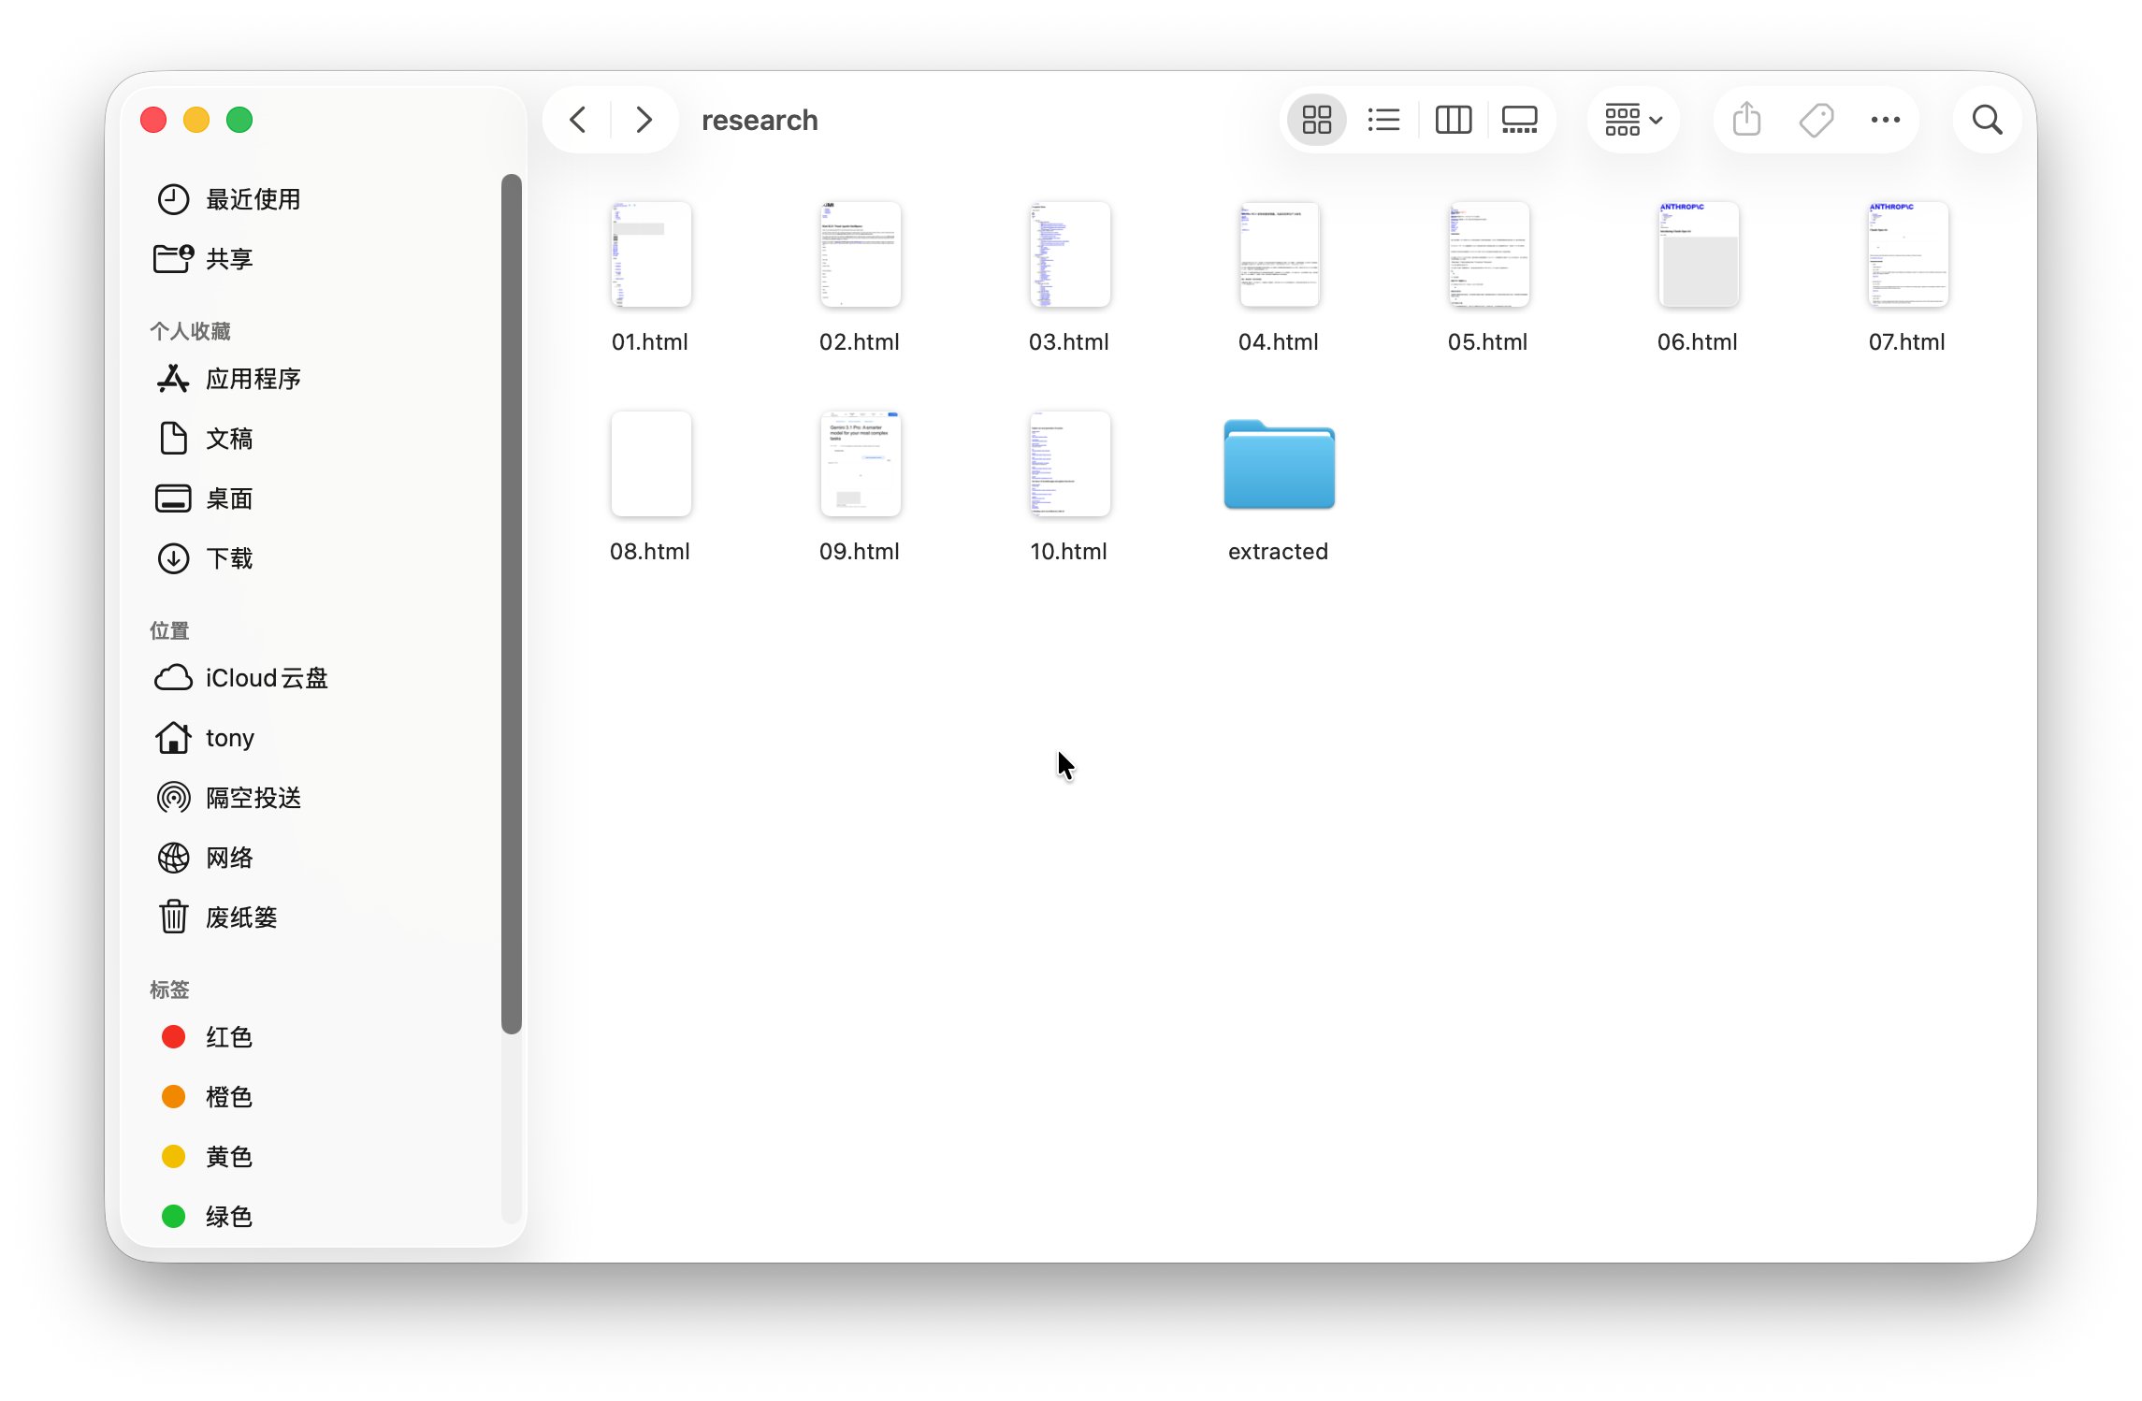The height and width of the screenshot is (1401, 2142).
Task: Open iCloud Drive location
Action: [x=266, y=678]
